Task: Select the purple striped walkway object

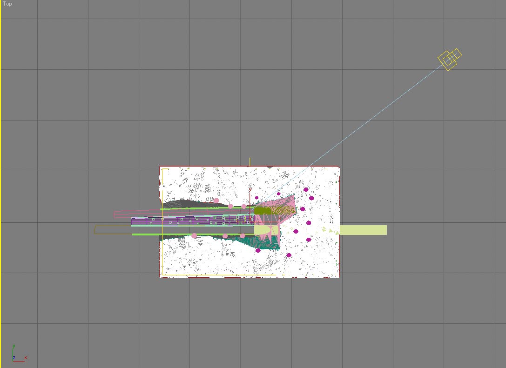Action: [192, 221]
